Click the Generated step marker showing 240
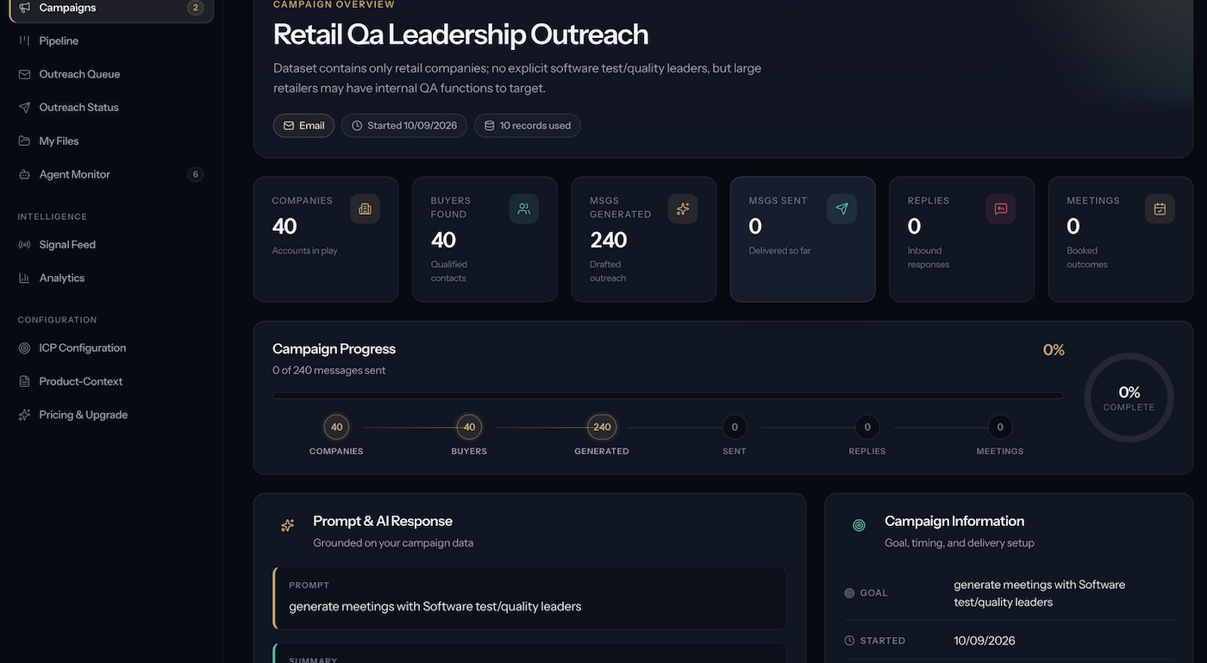The height and width of the screenshot is (663, 1207). coord(602,427)
